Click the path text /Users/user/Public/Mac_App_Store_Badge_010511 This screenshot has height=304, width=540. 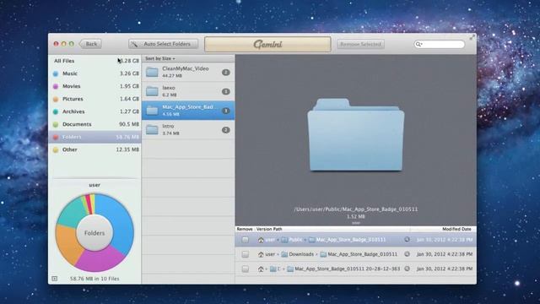pos(355,209)
